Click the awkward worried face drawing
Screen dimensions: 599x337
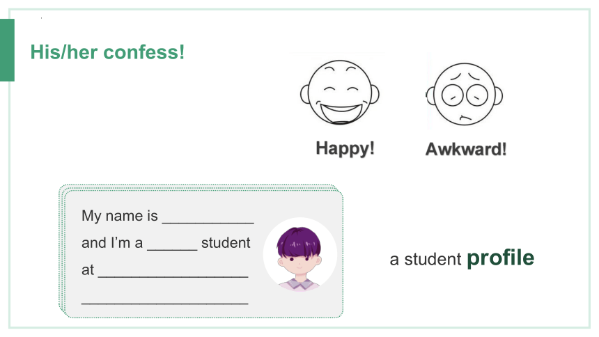465,95
